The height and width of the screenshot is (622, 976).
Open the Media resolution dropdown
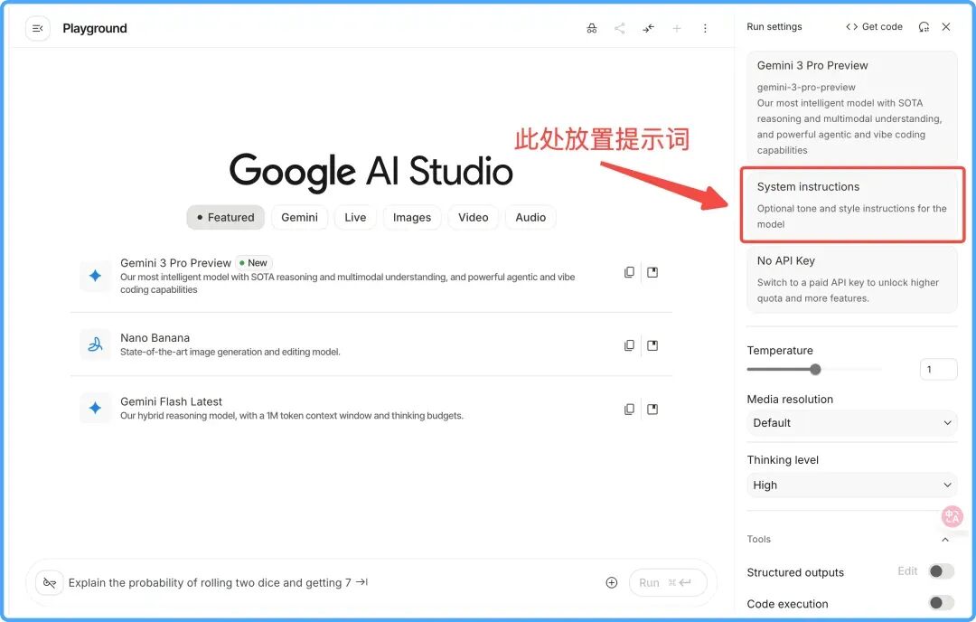coord(851,422)
